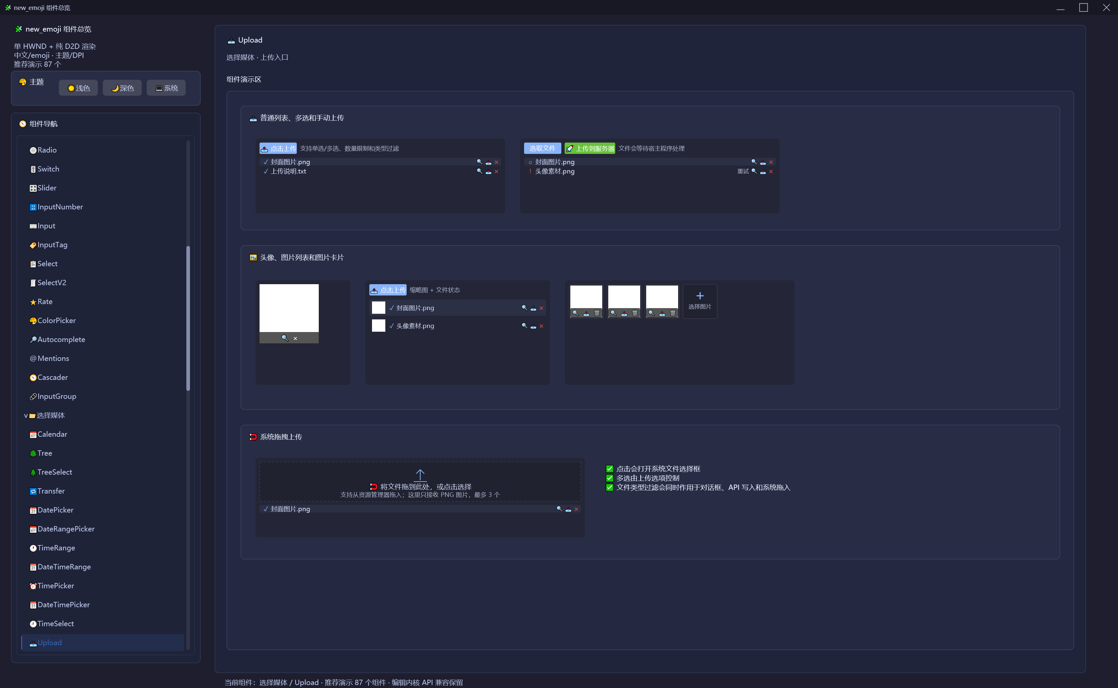
Task: Open InputNumber component page
Action: pyautogui.click(x=102, y=207)
